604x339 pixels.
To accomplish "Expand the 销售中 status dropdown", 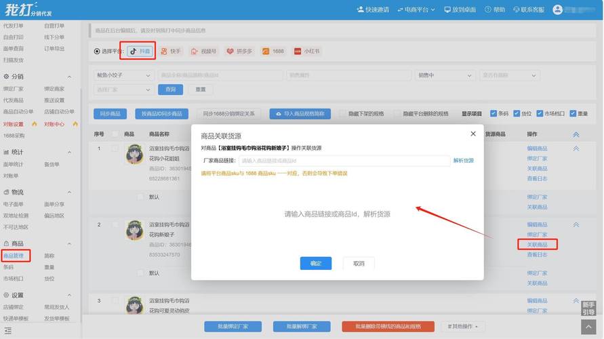I will (x=445, y=75).
